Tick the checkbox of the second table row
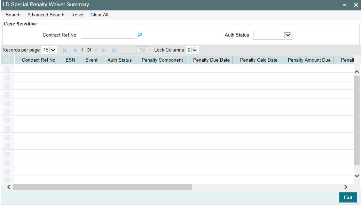The height and width of the screenshot is (205, 361). (x=7, y=78)
